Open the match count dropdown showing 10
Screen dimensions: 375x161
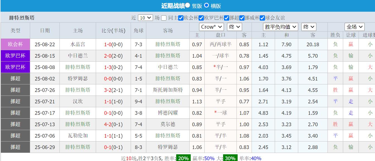(x=145, y=17)
